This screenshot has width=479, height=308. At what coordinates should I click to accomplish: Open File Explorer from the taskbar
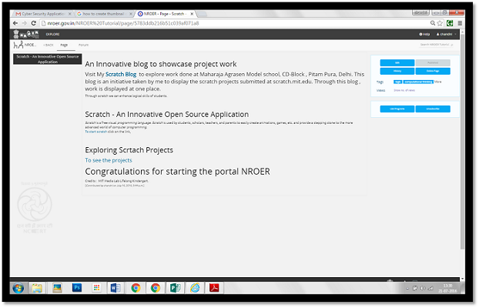(x=37, y=288)
